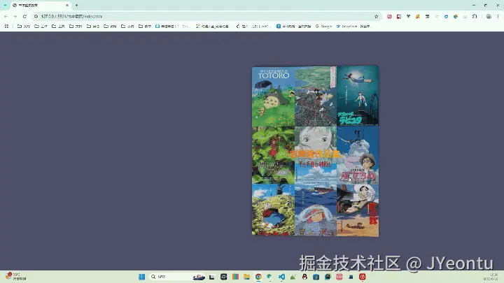Open the taskbar clock and date
This screenshot has width=504, height=283.
[491, 277]
